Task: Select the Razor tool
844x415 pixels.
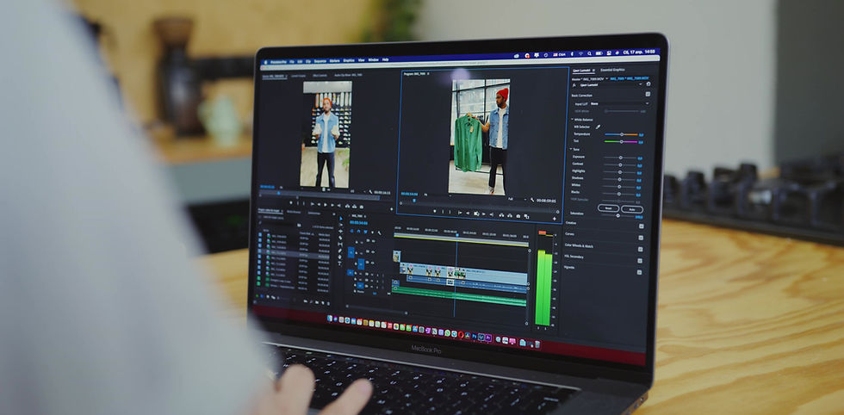Action: [340, 238]
